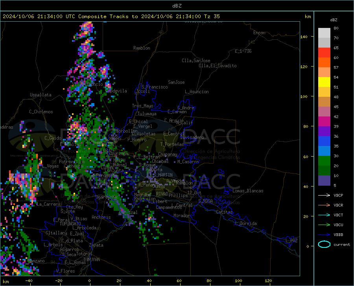Click the 'dBZ' title at top center

point(177,6)
